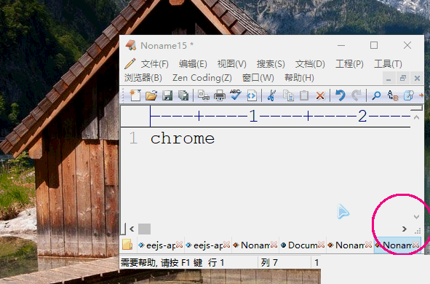Open the Replace tool icon

coord(392,95)
